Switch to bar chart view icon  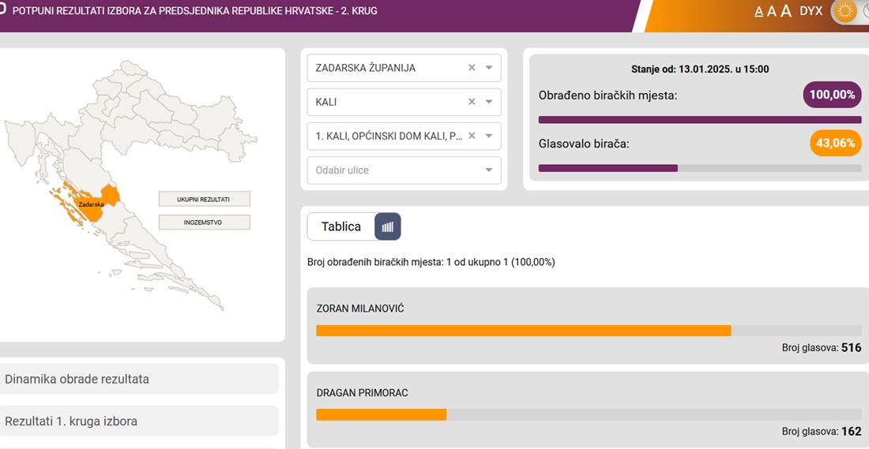pyautogui.click(x=387, y=226)
